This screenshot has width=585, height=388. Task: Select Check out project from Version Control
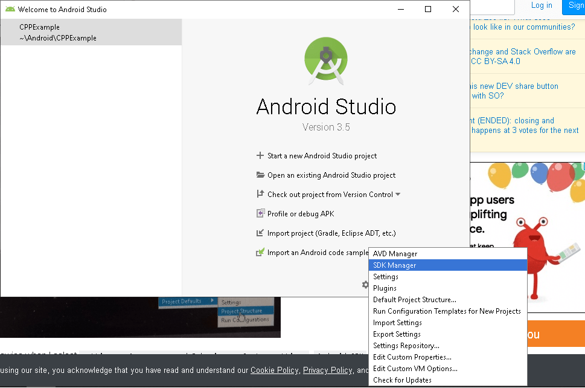[x=330, y=195]
